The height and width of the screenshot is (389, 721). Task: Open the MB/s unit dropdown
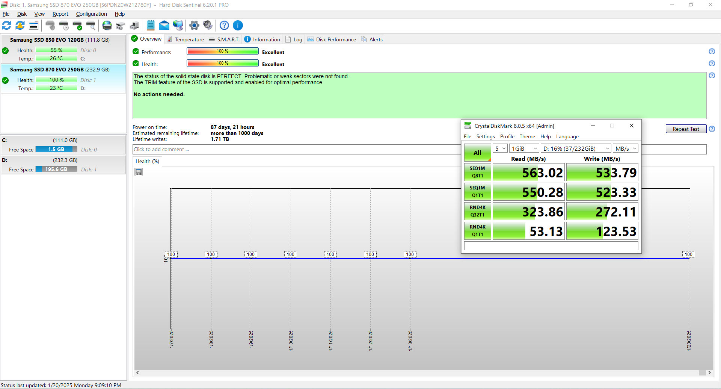(x=626, y=148)
